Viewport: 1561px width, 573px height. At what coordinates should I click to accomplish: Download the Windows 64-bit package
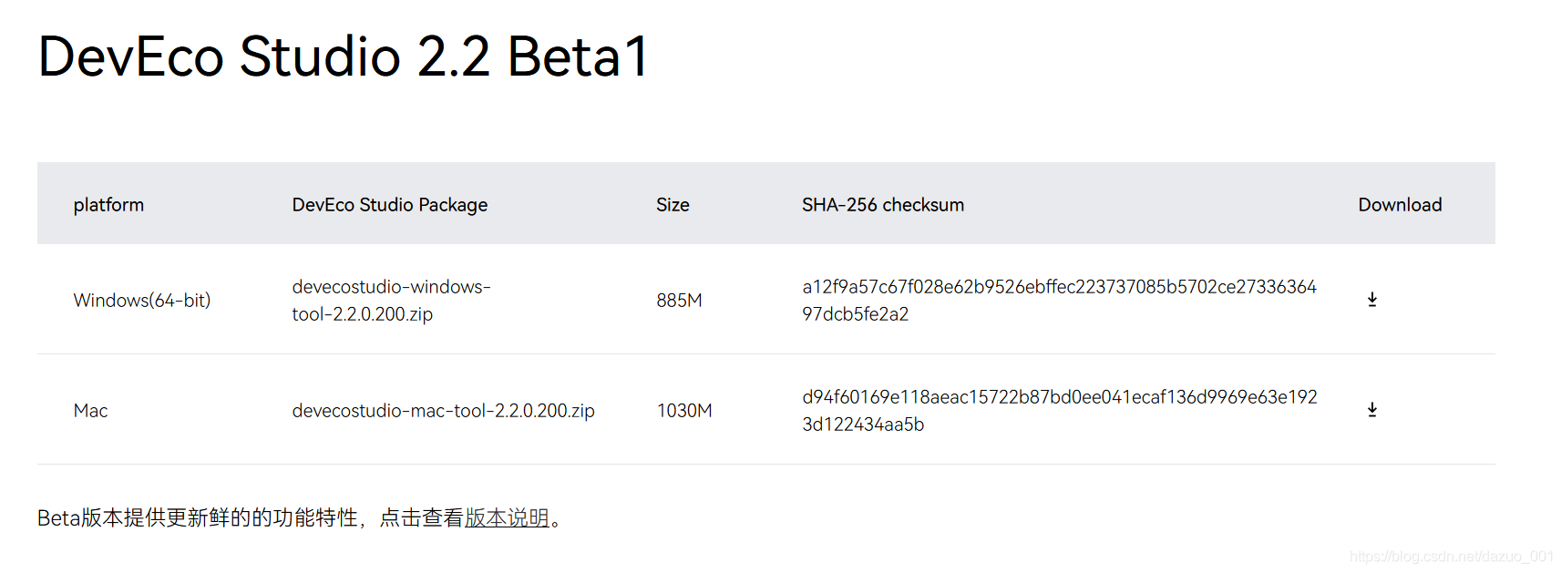pyautogui.click(x=1371, y=300)
